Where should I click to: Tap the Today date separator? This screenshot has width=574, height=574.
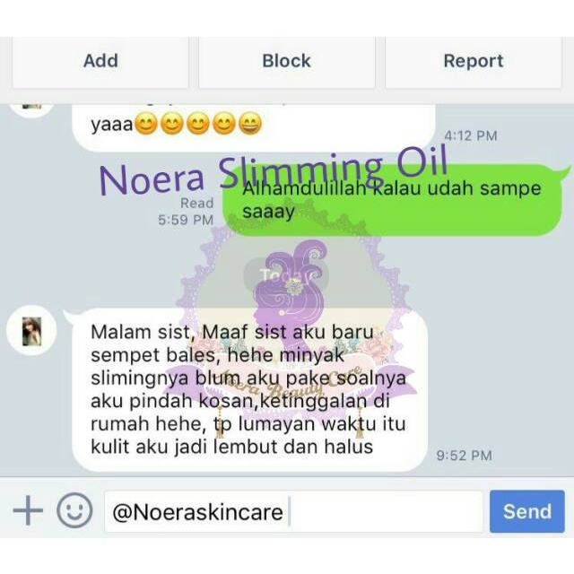[x=286, y=275]
